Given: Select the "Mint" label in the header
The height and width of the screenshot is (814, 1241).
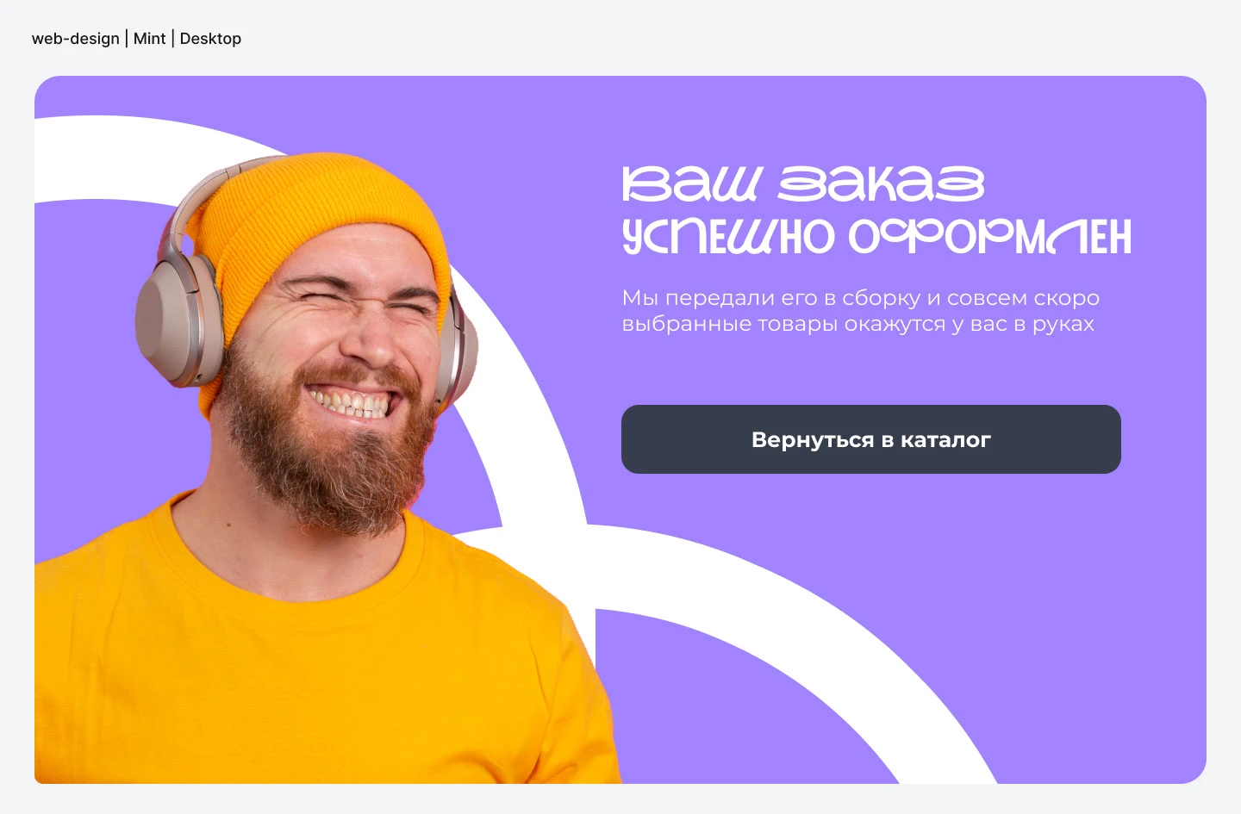Looking at the screenshot, I should [150, 39].
